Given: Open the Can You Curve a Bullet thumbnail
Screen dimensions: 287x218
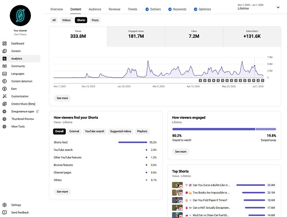Looking at the screenshot, I should (x=177, y=185).
